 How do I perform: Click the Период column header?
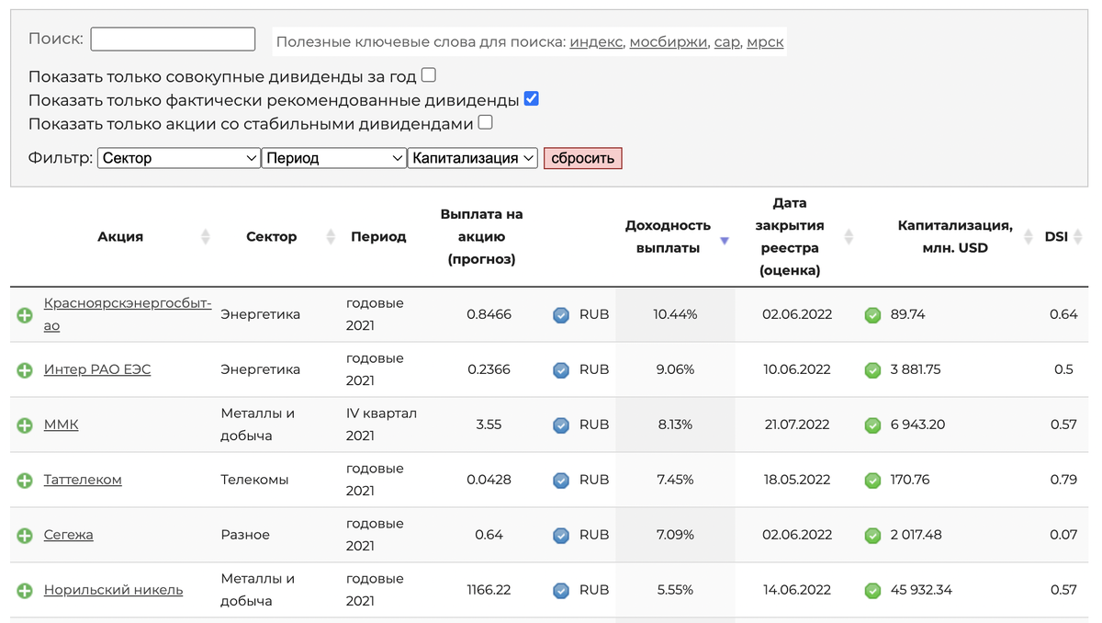tap(378, 237)
